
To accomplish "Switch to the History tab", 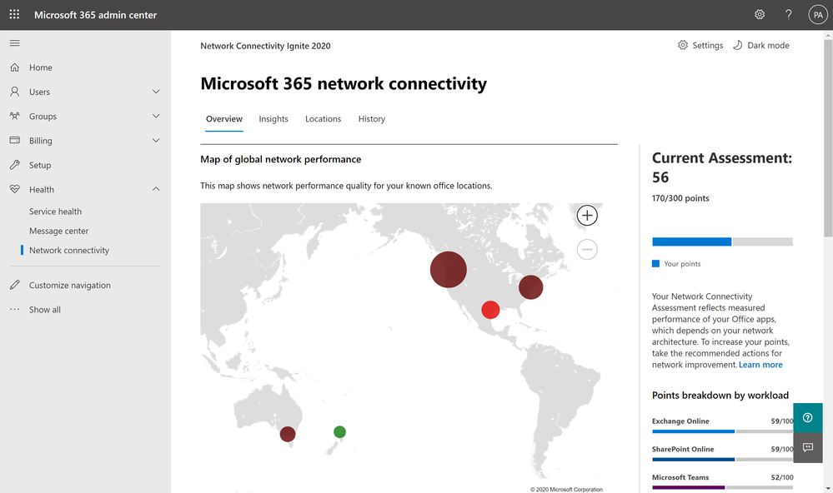I will pyautogui.click(x=371, y=119).
